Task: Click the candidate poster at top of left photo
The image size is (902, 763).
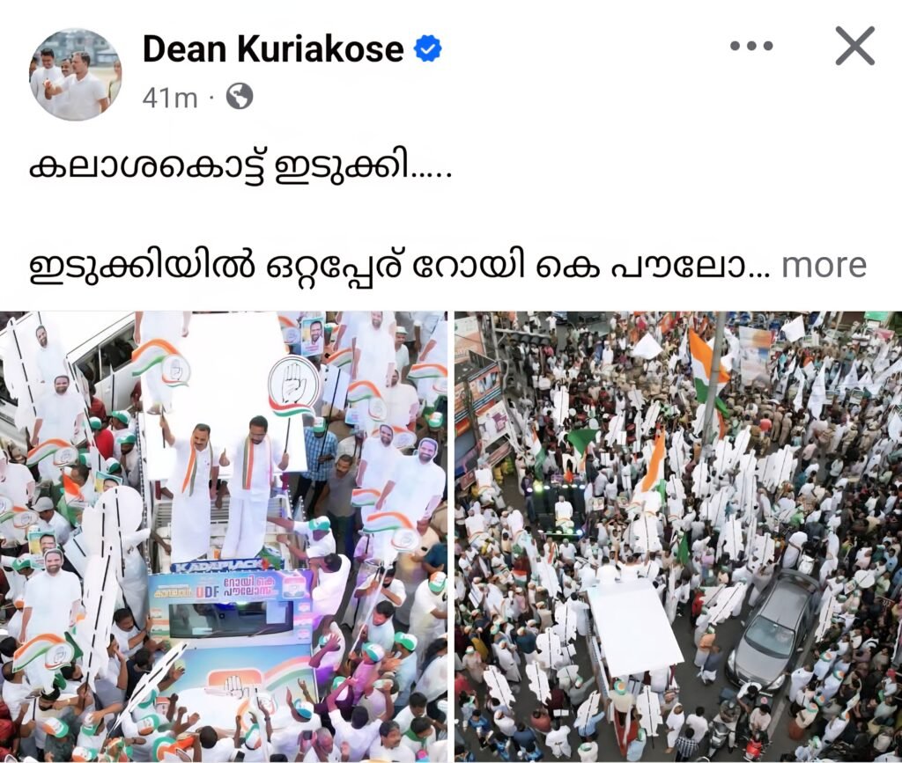Action: coord(311,335)
